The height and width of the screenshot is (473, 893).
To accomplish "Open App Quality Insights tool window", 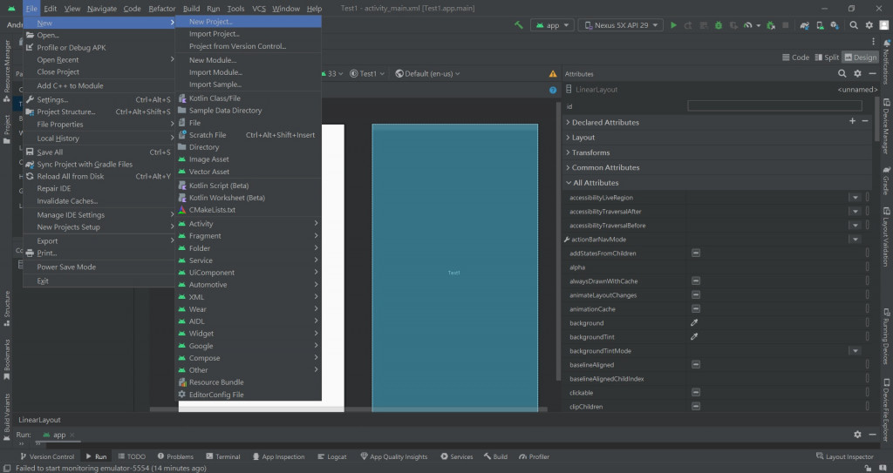I will [x=393, y=456].
